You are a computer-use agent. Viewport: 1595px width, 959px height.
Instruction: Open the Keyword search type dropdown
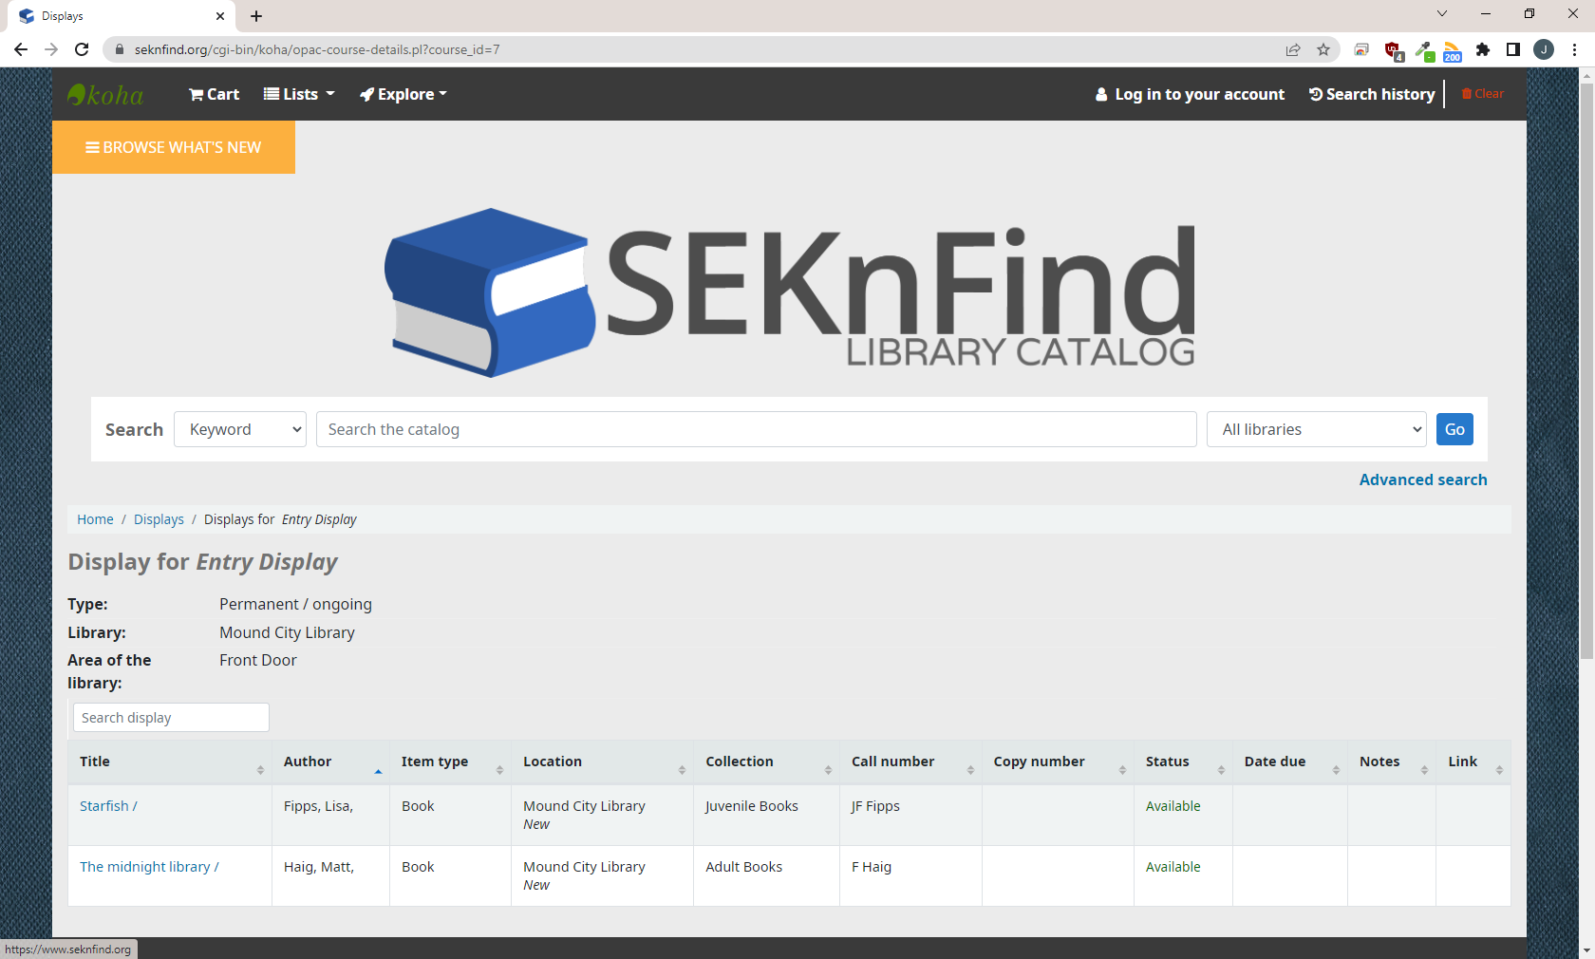pos(240,429)
